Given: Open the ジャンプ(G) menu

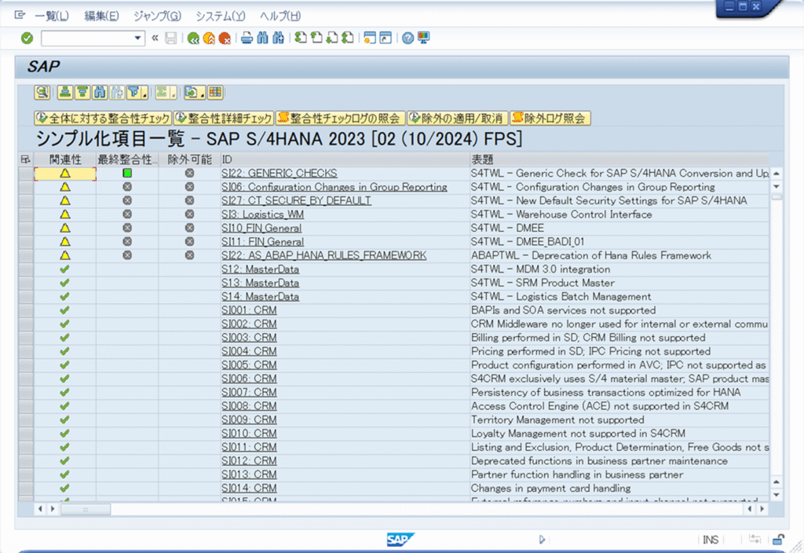Looking at the screenshot, I should 157,16.
